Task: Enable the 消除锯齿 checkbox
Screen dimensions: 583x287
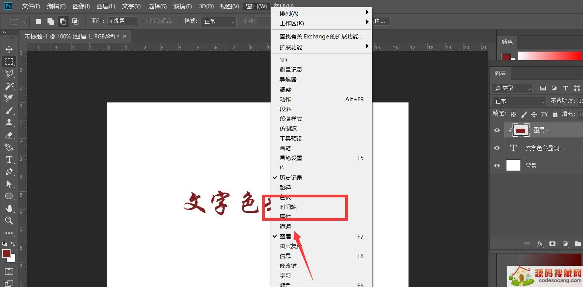Action: [144, 21]
